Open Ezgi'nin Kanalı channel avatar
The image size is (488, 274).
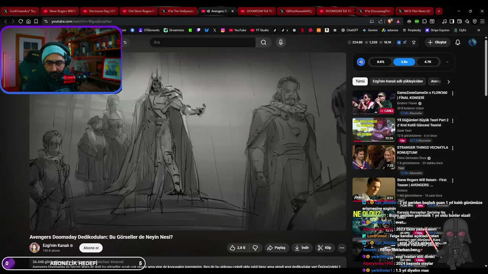tap(35, 248)
